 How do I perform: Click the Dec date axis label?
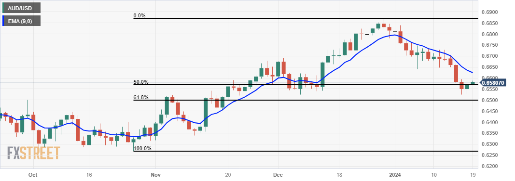click(x=277, y=175)
